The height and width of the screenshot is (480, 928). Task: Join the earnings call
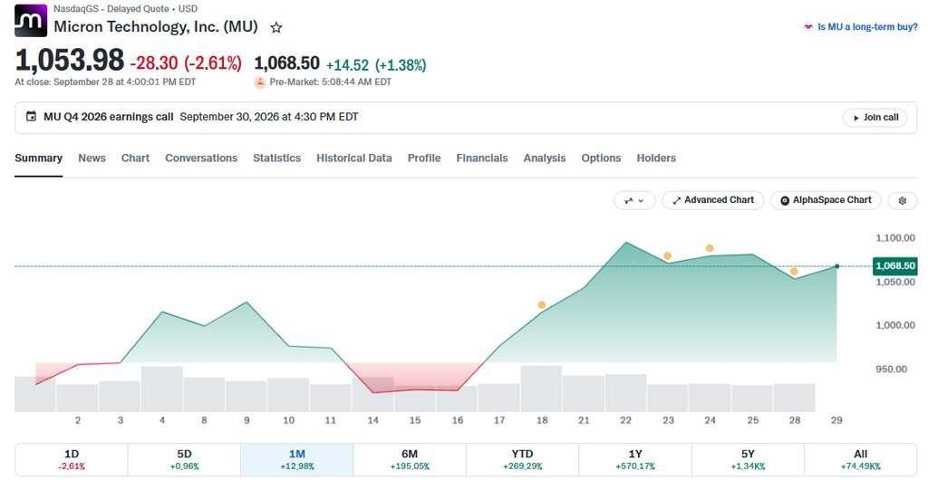[x=875, y=118]
